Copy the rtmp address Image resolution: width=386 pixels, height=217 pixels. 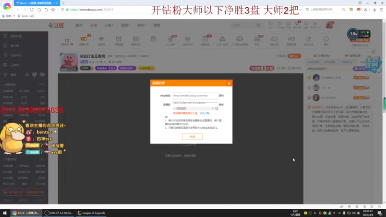pos(221,95)
